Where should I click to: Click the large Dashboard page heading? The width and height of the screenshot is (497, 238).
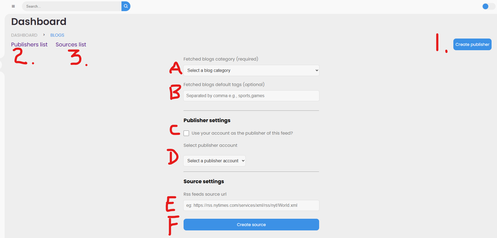39,21
